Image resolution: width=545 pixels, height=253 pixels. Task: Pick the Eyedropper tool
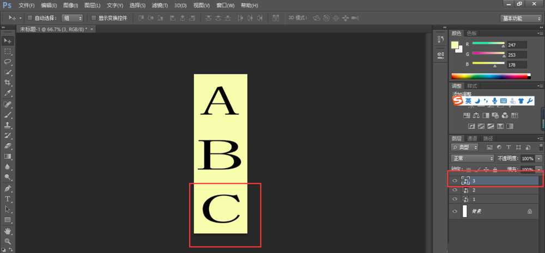point(8,93)
